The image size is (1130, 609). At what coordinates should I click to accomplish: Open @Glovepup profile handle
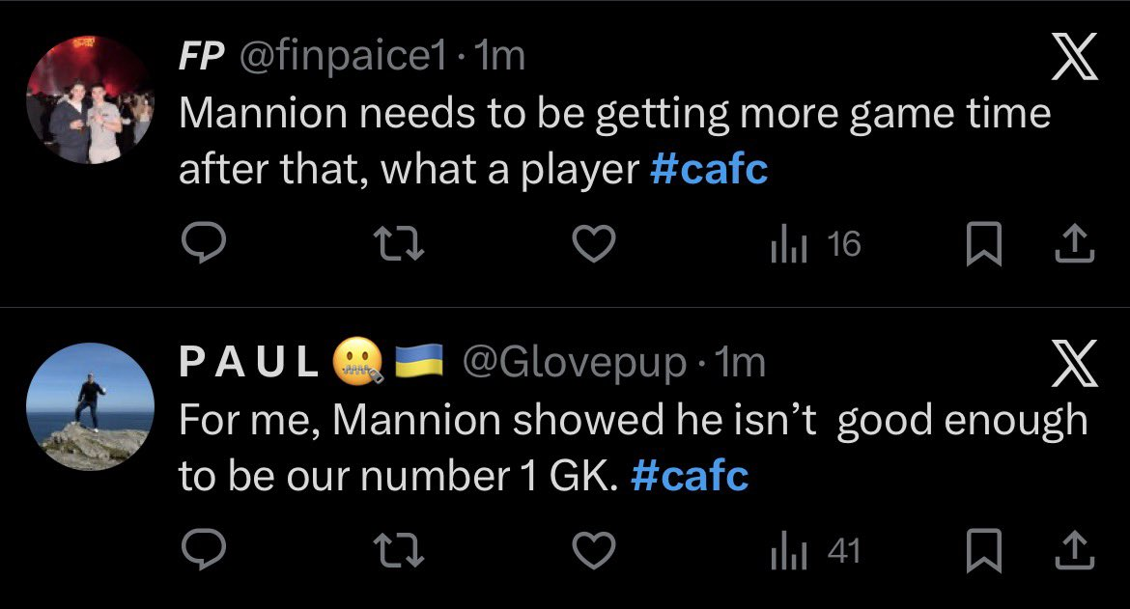click(x=575, y=363)
